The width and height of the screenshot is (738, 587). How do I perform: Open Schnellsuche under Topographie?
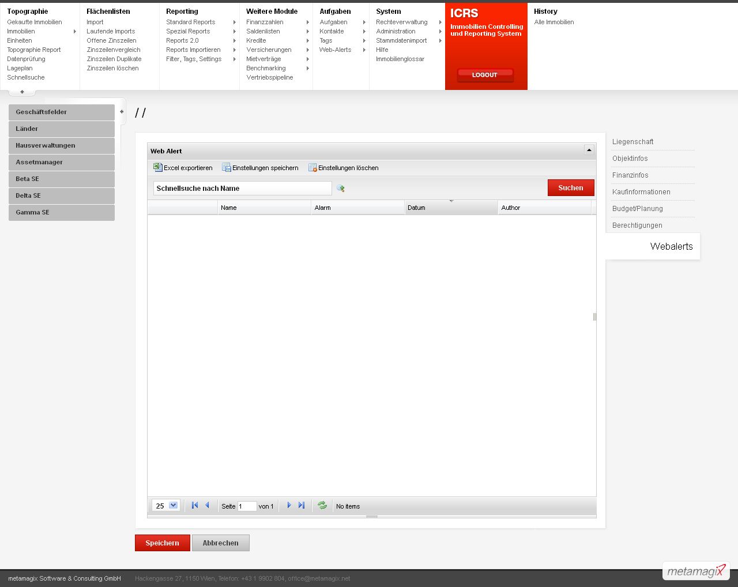[x=26, y=77]
